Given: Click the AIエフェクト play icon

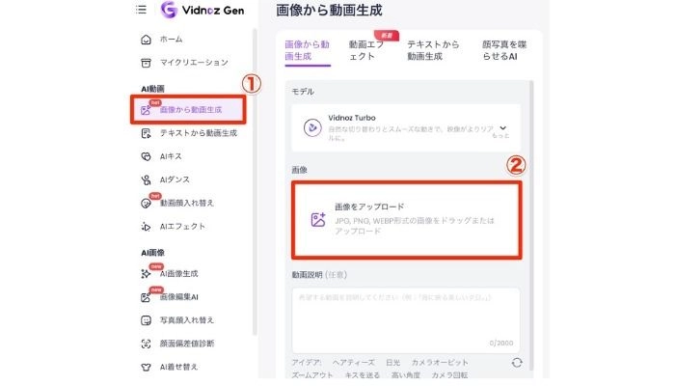Looking at the screenshot, I should coord(146,227).
